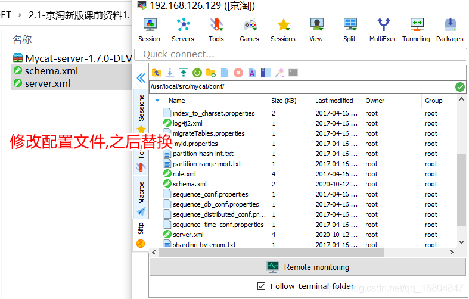
Task: Click the red delete SFTP icon
Action: coord(238,73)
